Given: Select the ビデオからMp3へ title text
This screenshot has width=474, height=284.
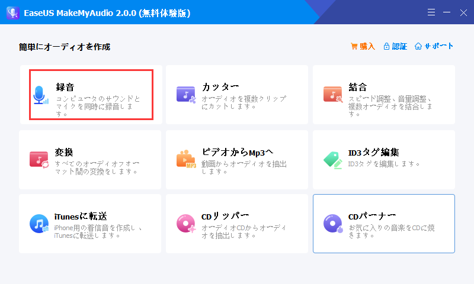Looking at the screenshot, I should click(238, 152).
